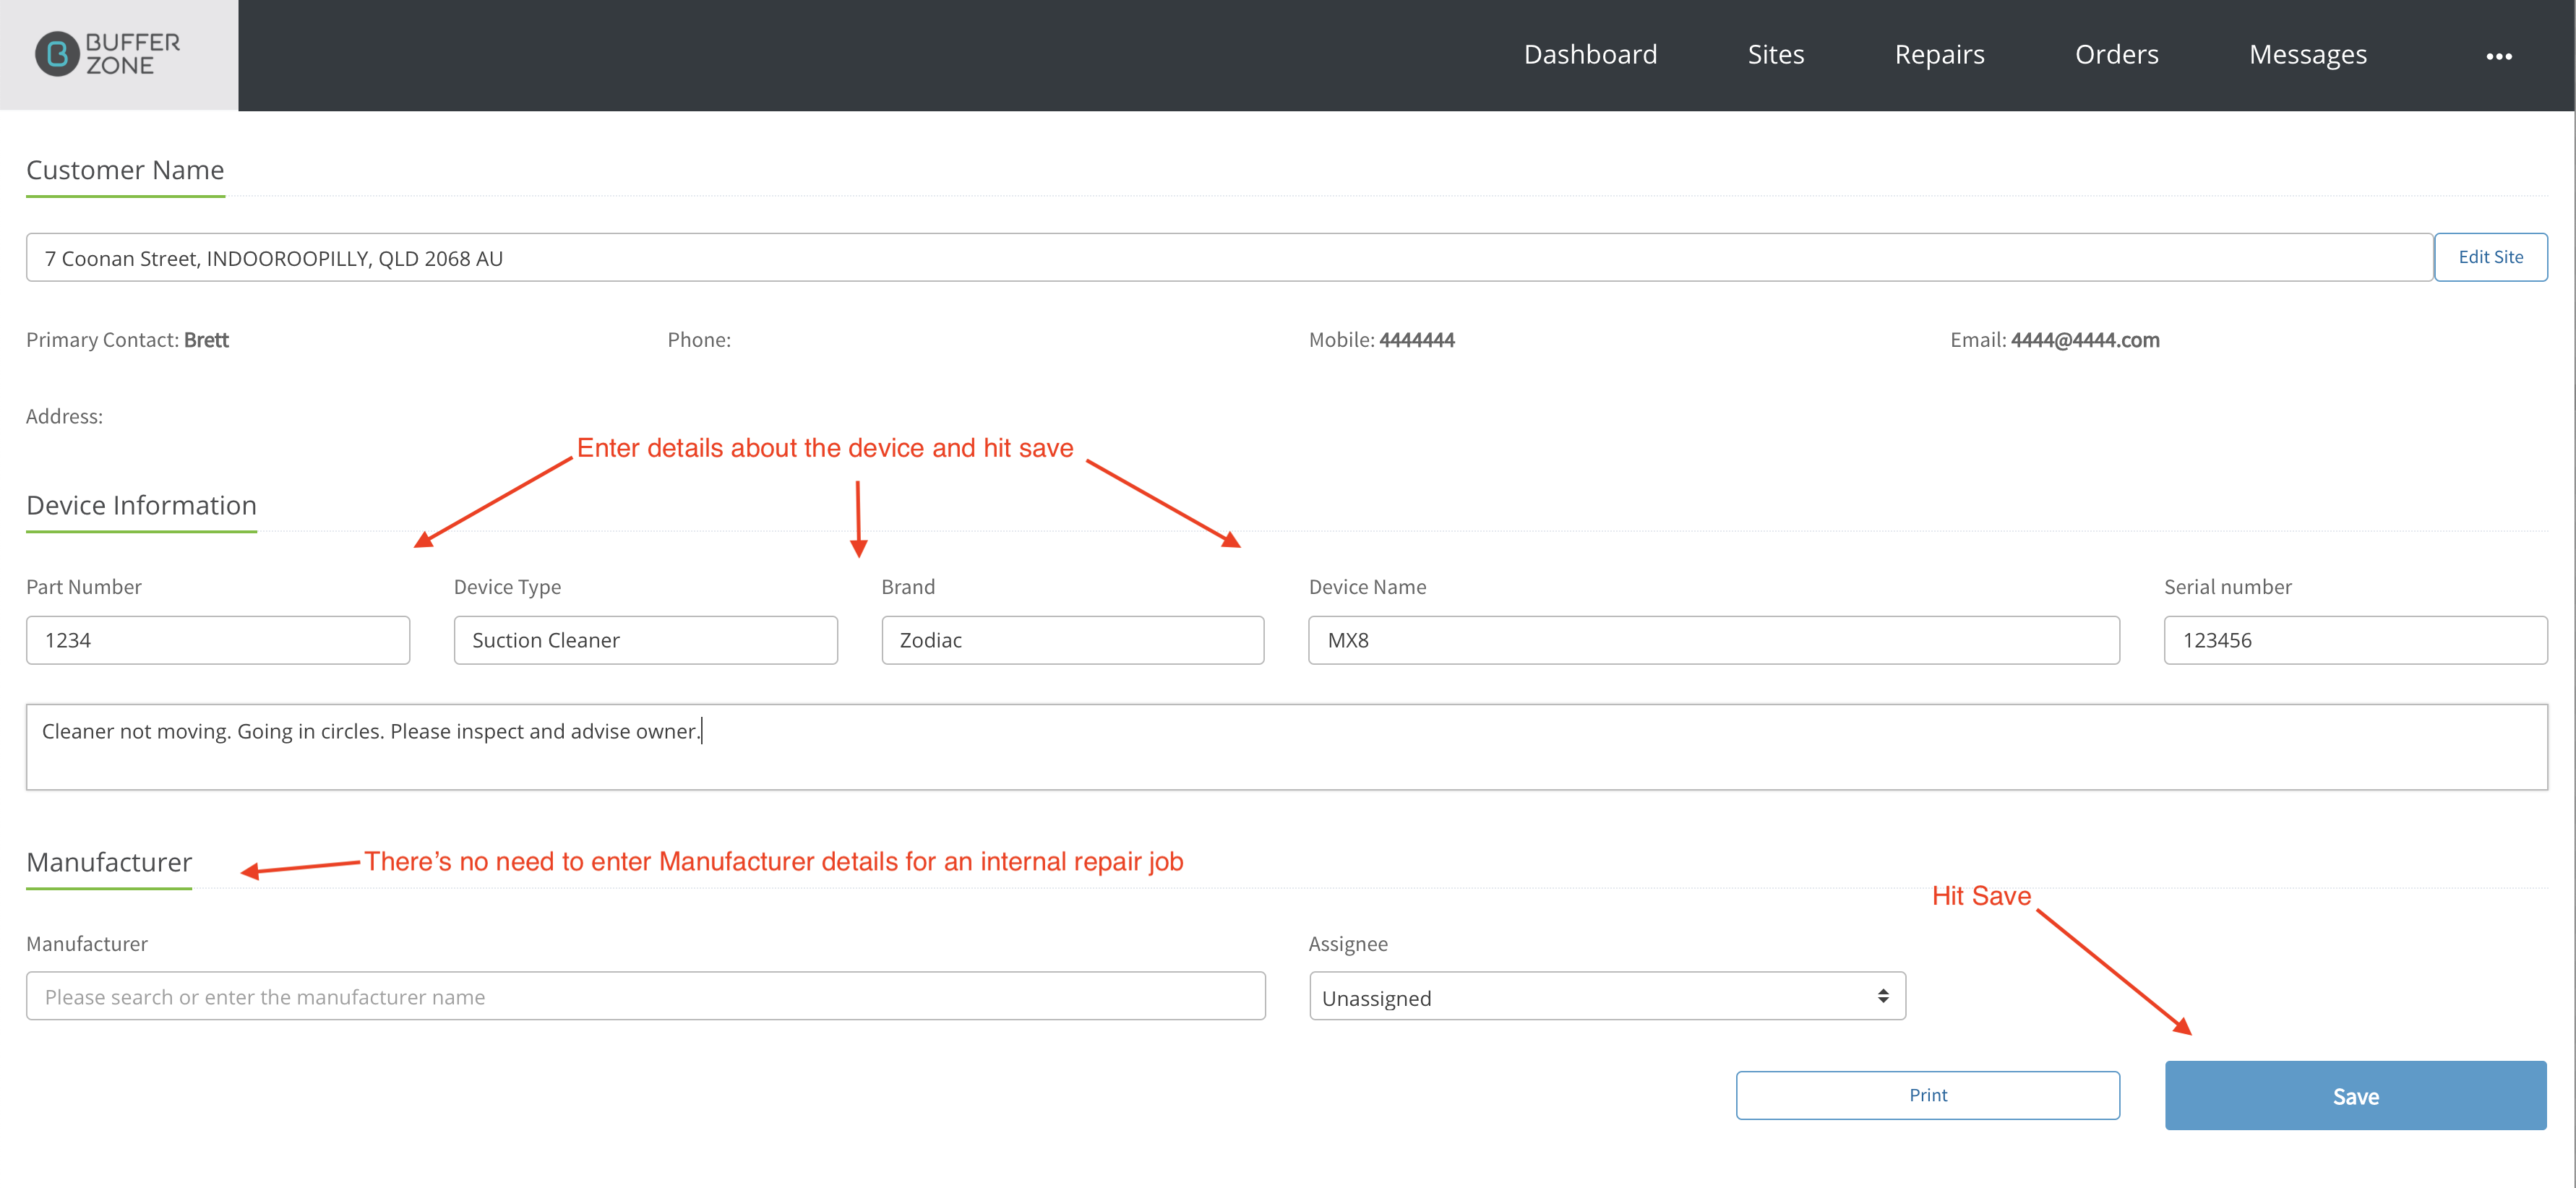Image resolution: width=2576 pixels, height=1188 pixels.
Task: Click the Assignee label
Action: [1347, 943]
